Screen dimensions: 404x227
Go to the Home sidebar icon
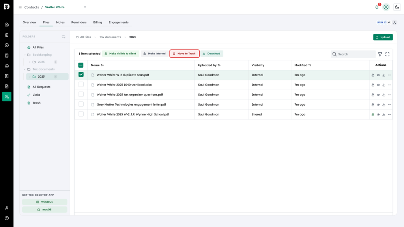pyautogui.click(x=7, y=25)
